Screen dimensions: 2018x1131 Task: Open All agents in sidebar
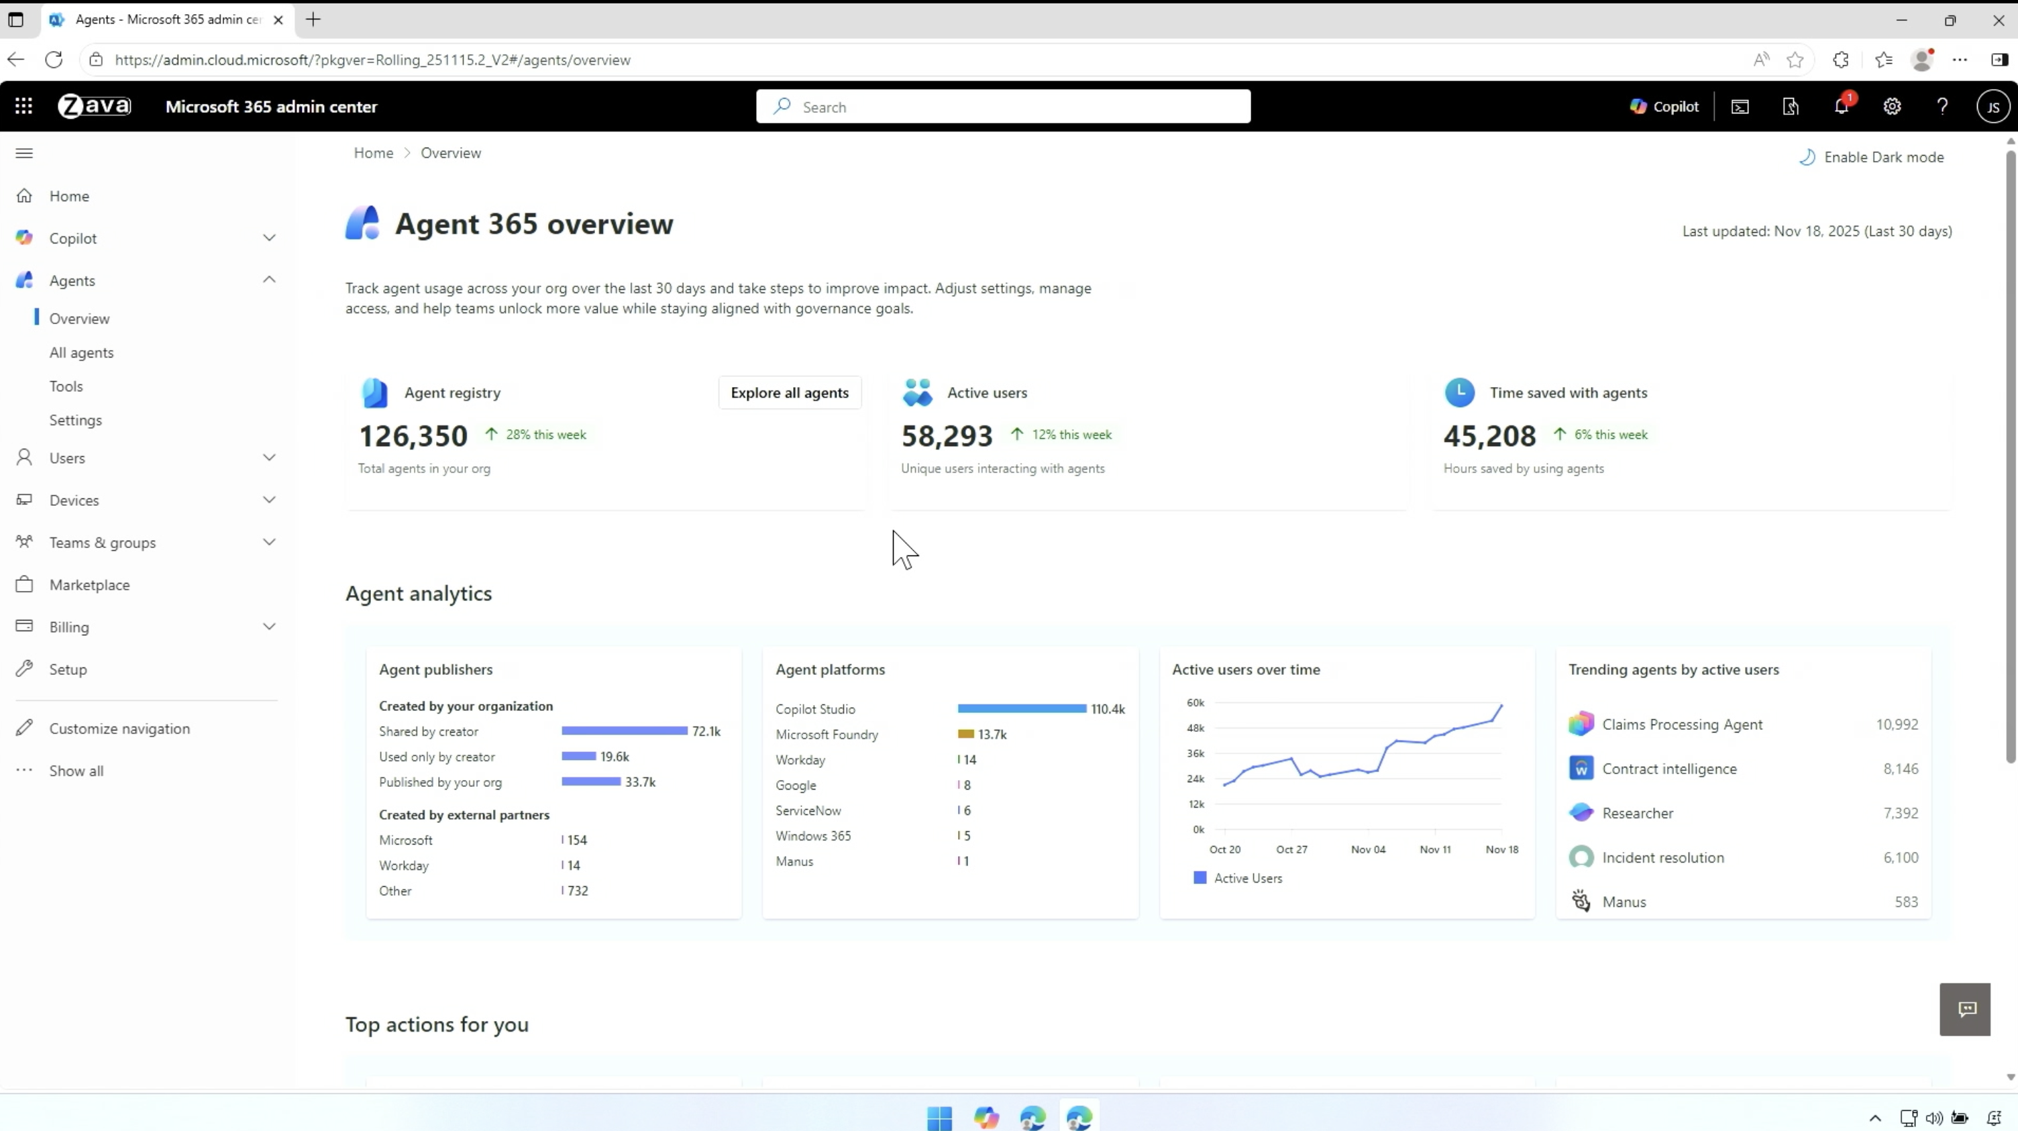point(81,352)
